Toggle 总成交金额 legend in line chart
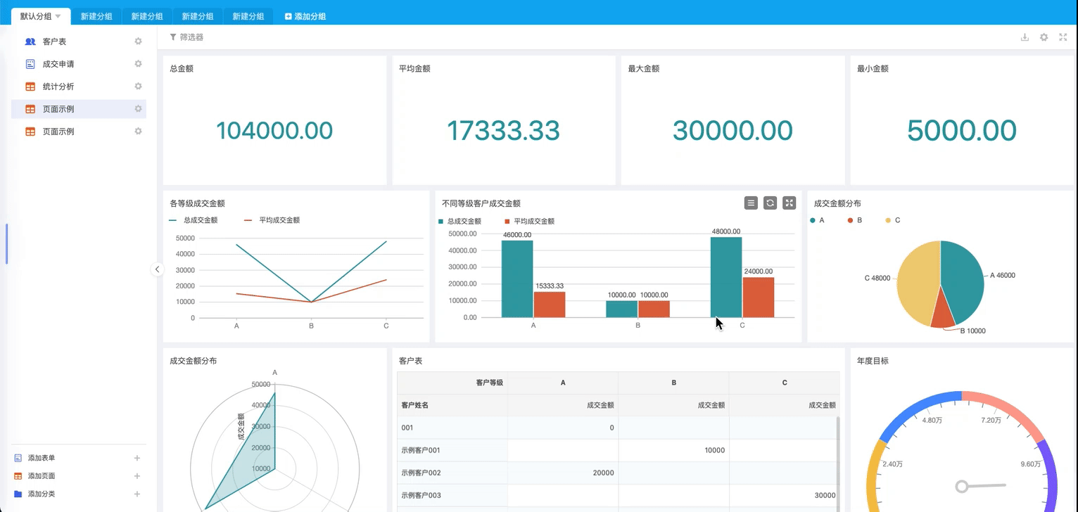This screenshot has width=1078, height=512. pyautogui.click(x=194, y=220)
